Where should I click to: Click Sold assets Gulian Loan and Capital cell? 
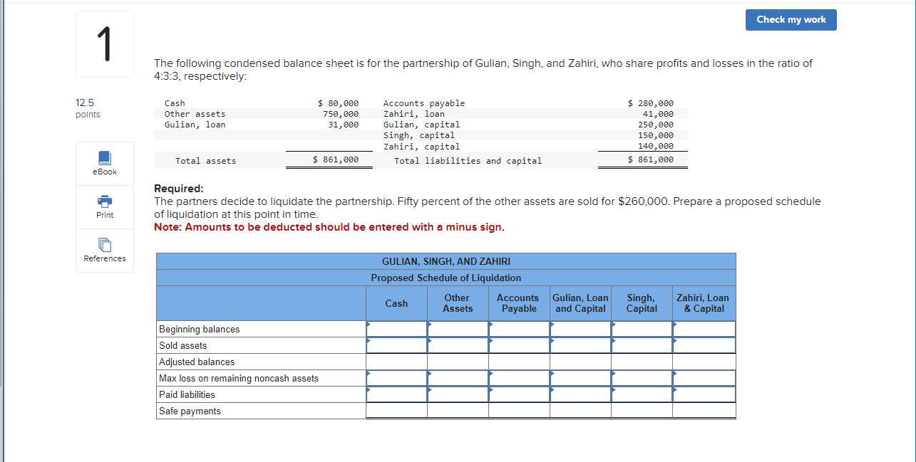click(x=580, y=345)
